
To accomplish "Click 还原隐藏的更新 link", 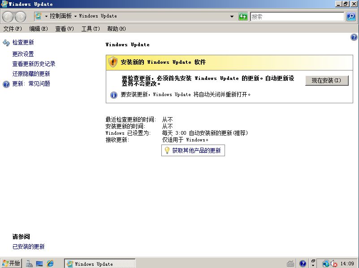I will click(31, 74).
